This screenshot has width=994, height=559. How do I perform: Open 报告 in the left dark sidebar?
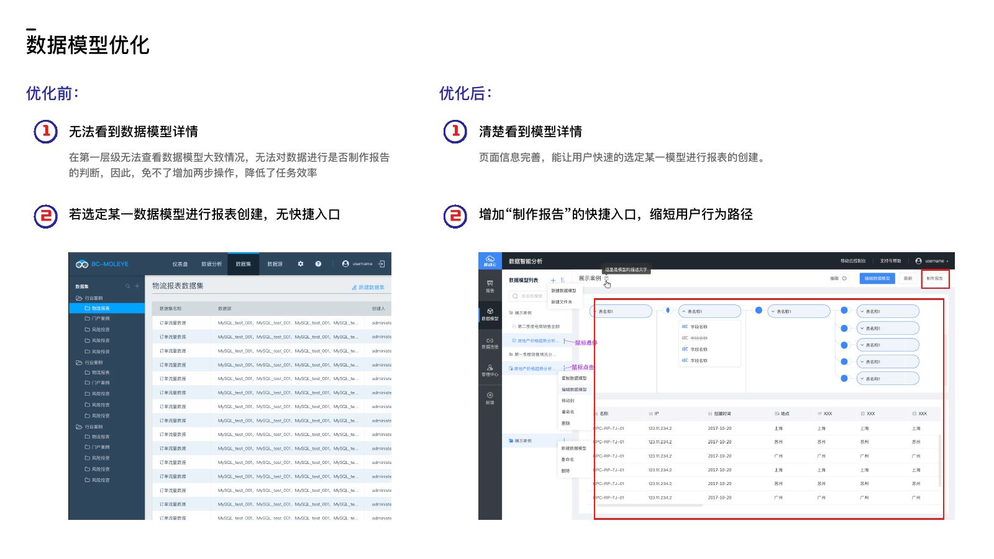pyautogui.click(x=490, y=286)
